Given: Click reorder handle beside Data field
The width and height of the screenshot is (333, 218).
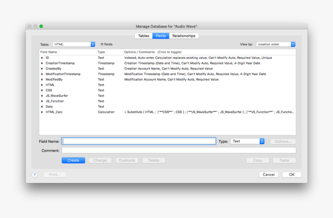Looking at the screenshot, I should click(x=42, y=107).
